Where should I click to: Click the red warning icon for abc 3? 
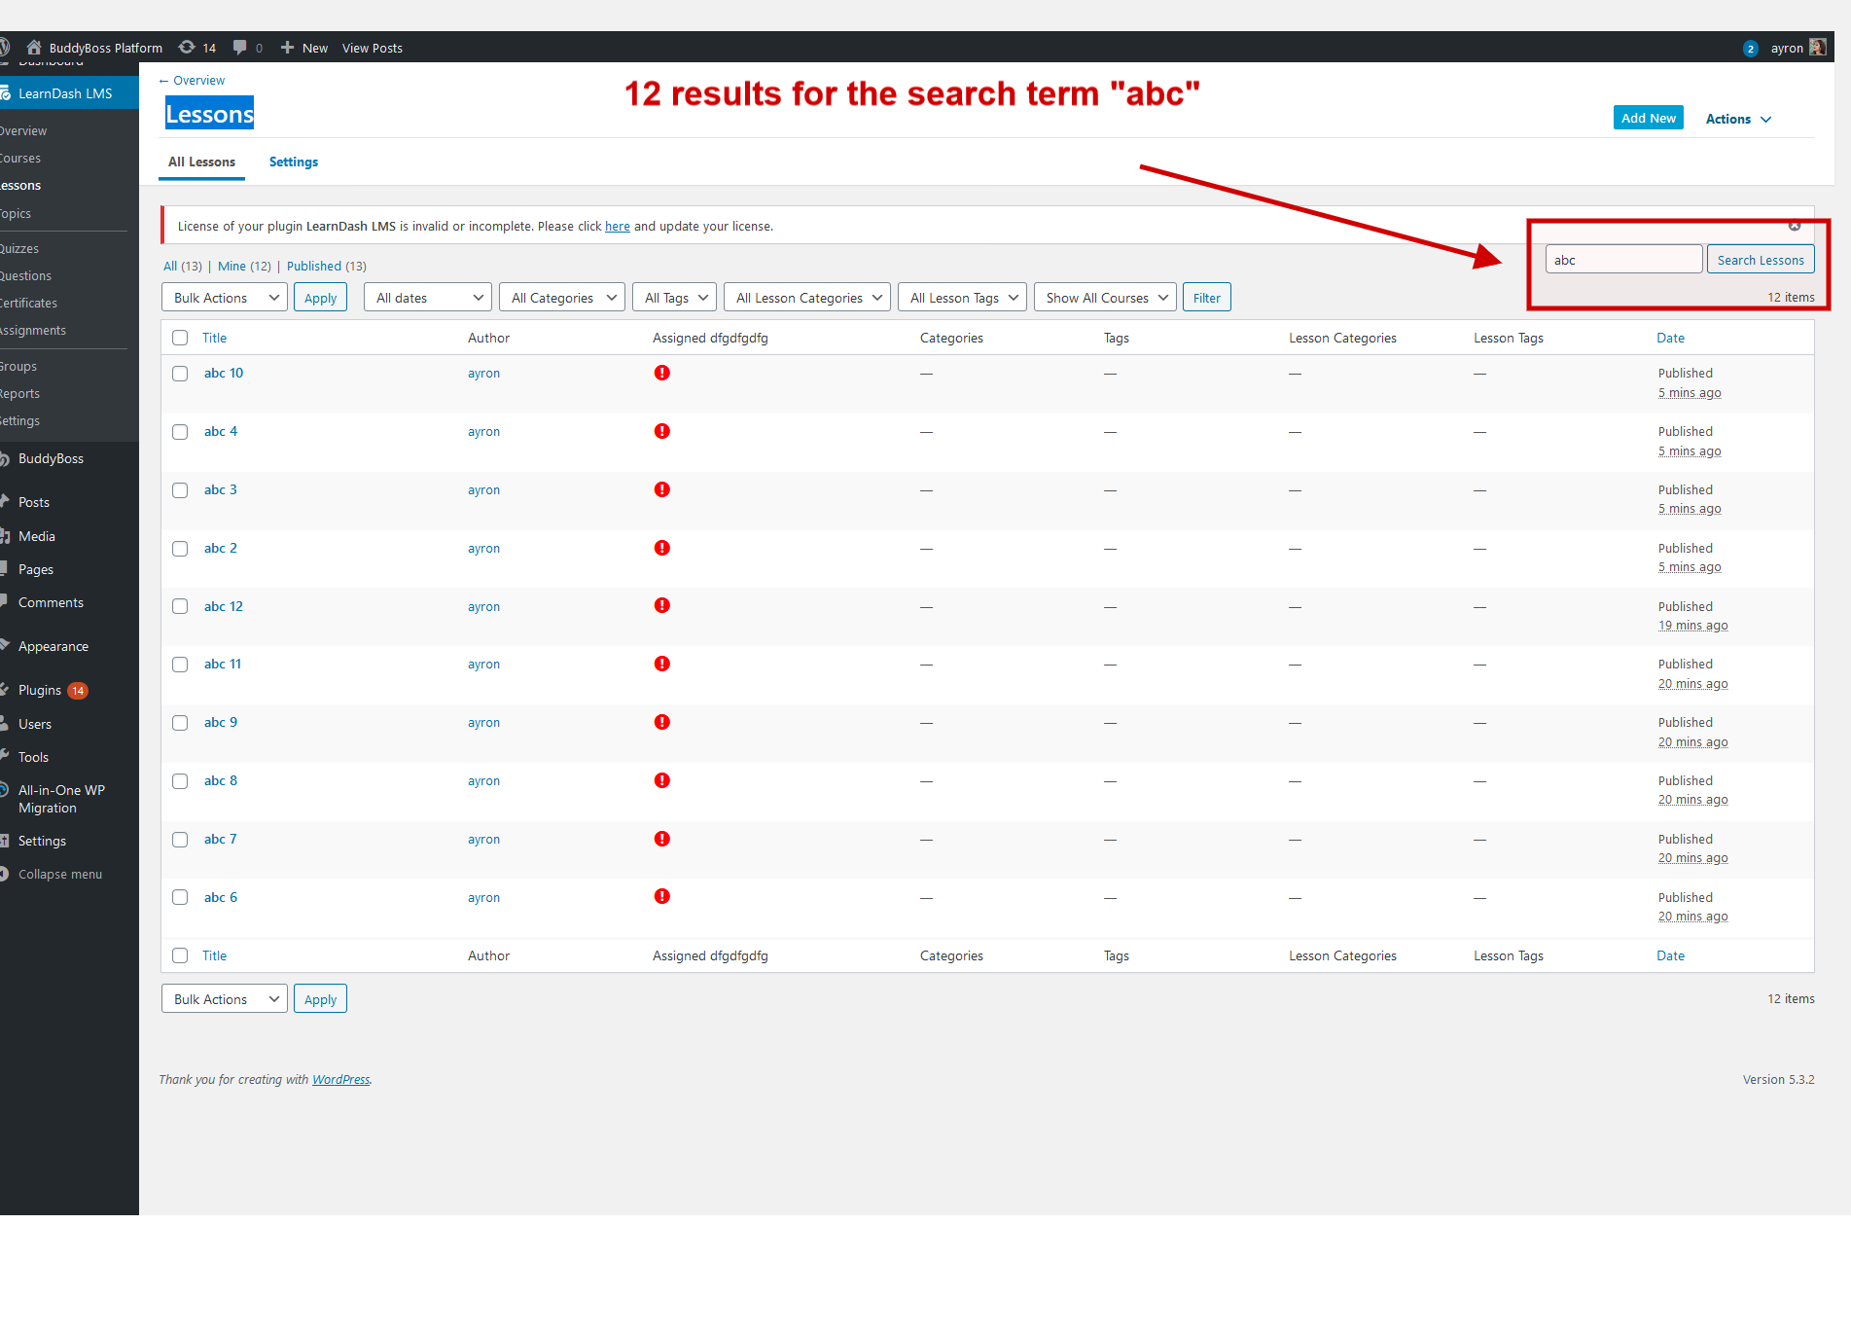662,489
